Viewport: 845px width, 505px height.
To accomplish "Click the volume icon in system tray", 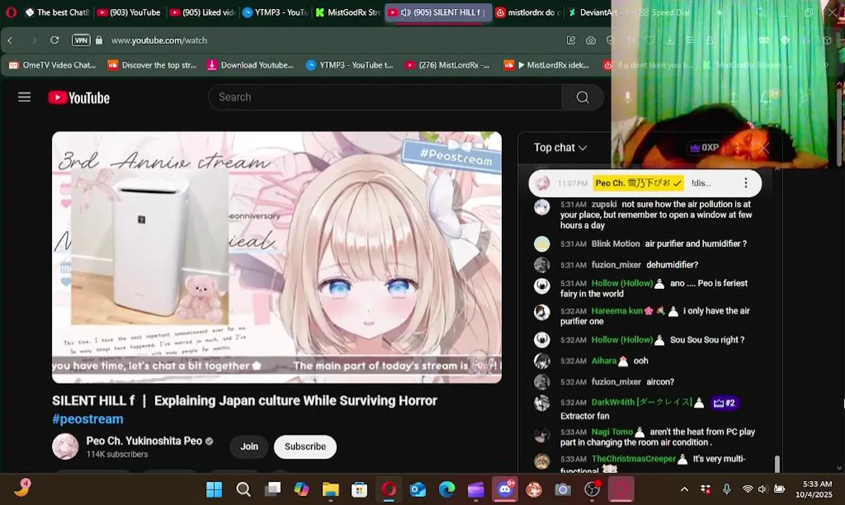I will [x=762, y=489].
